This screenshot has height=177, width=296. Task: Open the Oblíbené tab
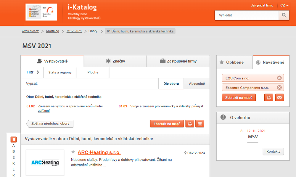pyautogui.click(x=234, y=62)
